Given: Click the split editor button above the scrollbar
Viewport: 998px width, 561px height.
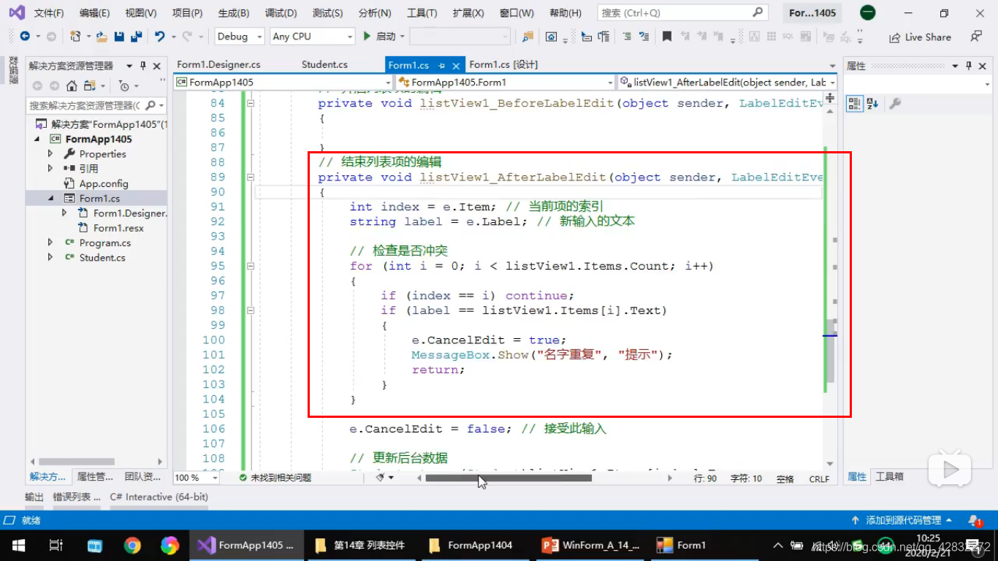Looking at the screenshot, I should pyautogui.click(x=831, y=97).
